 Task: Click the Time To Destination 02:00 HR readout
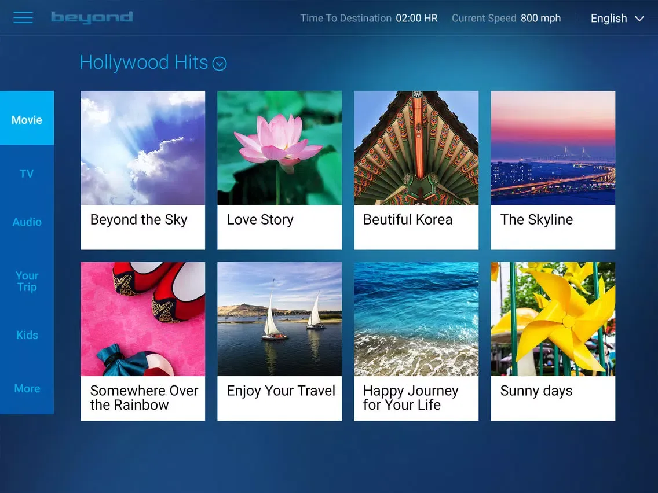[369, 19]
